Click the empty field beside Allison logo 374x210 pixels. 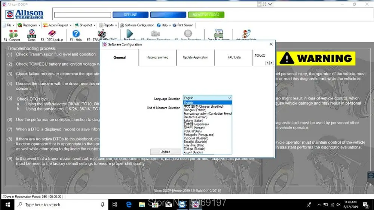pos(83,15)
